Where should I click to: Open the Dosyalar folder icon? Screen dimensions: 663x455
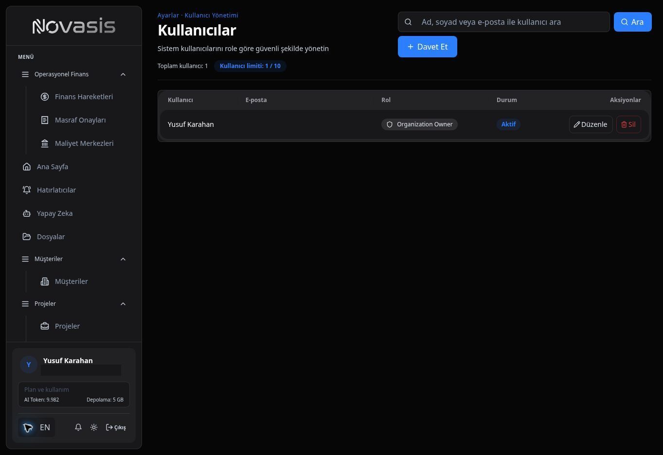click(27, 237)
